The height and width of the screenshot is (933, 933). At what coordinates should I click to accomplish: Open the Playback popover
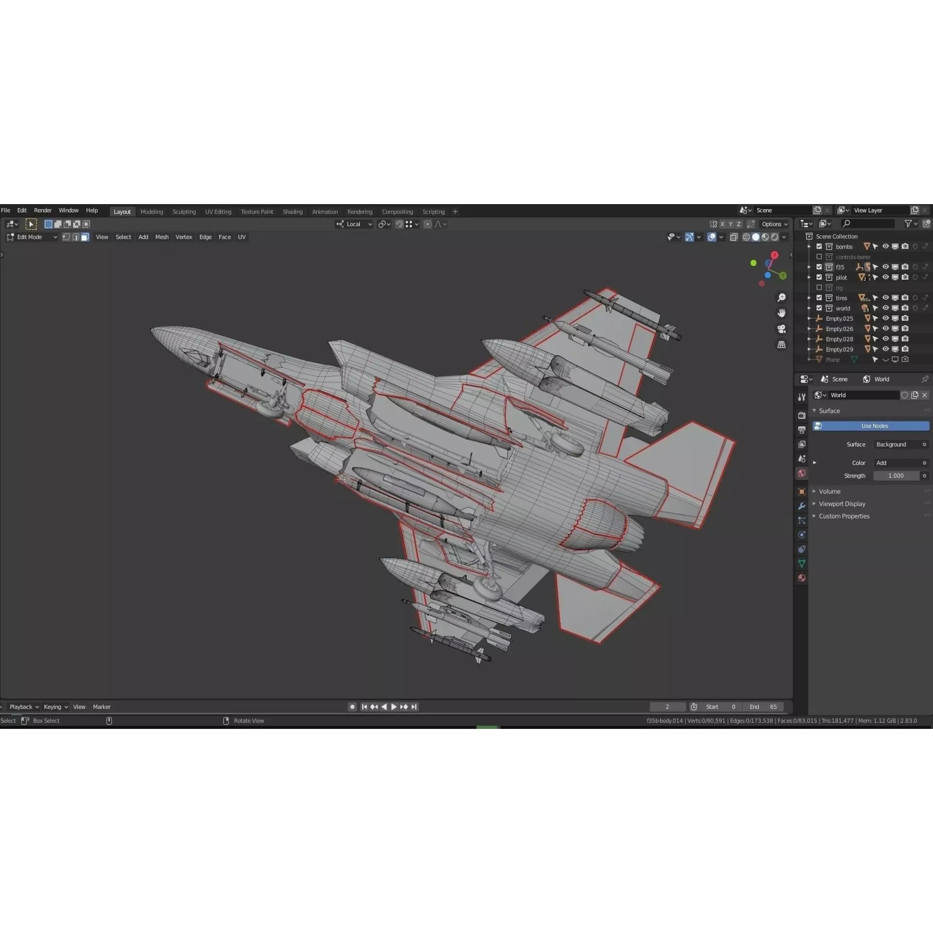pos(24,707)
